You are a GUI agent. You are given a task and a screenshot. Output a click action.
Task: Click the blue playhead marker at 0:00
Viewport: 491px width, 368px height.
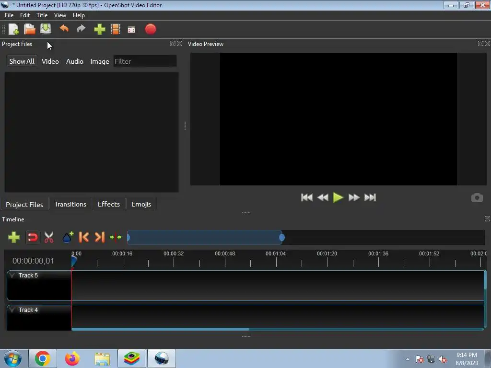pos(73,261)
